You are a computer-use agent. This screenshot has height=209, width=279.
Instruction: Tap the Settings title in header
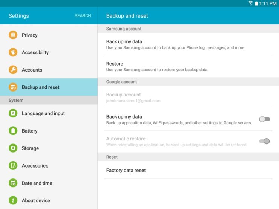point(19,16)
